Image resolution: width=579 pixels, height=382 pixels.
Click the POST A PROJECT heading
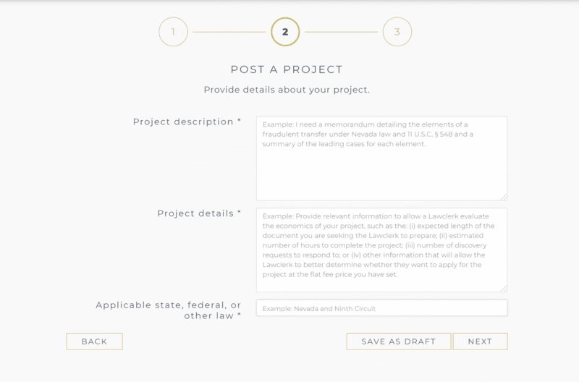pyautogui.click(x=287, y=69)
